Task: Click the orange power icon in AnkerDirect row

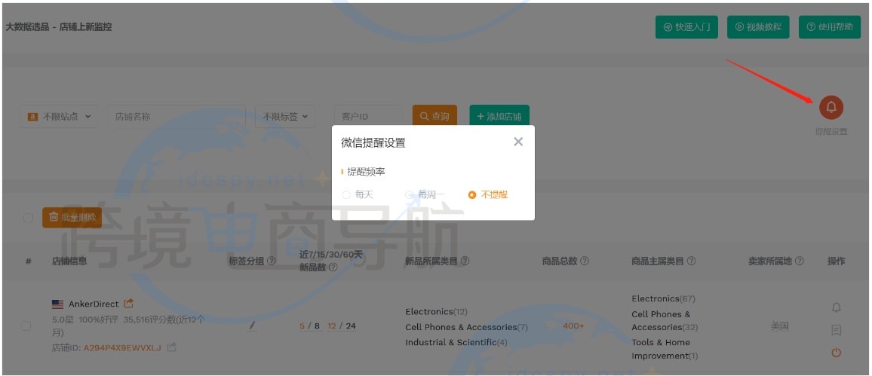Action: click(x=836, y=352)
